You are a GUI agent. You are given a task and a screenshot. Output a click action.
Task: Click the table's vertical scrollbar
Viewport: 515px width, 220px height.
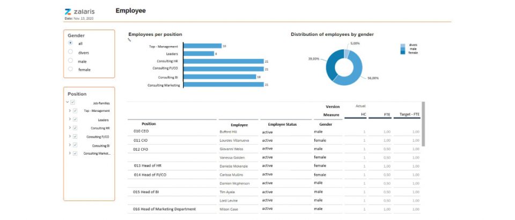tap(423, 124)
